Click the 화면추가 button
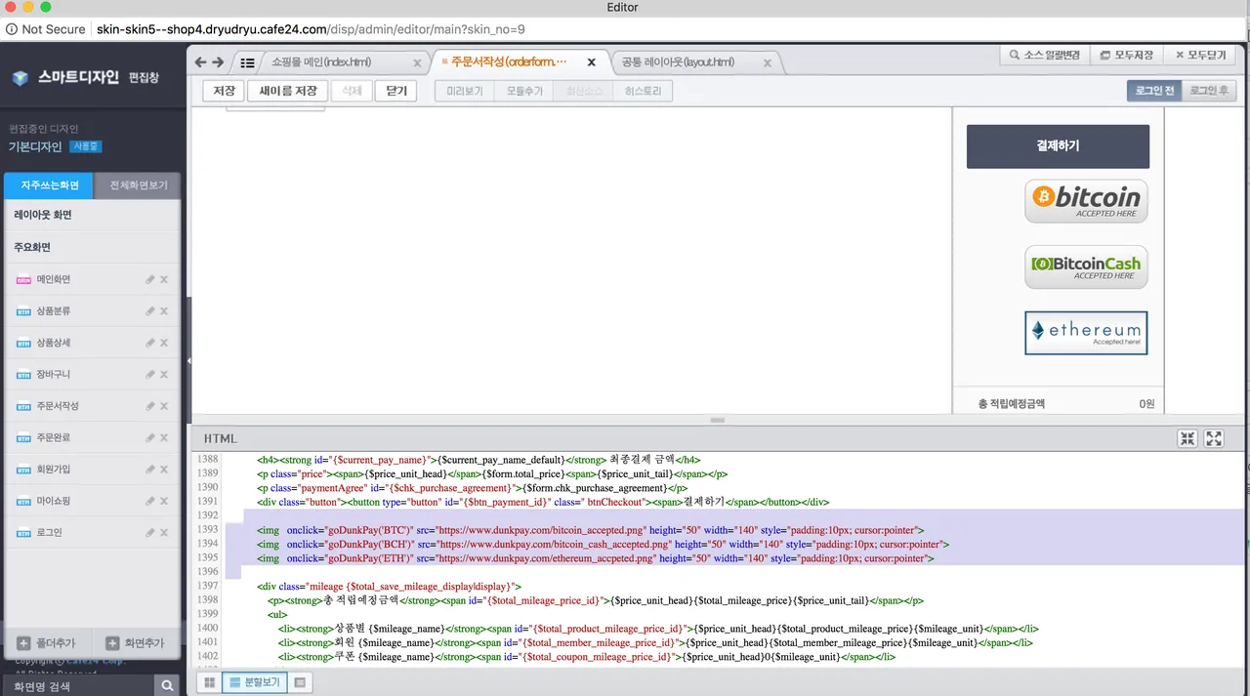The width and height of the screenshot is (1250, 696). pyautogui.click(x=136, y=643)
